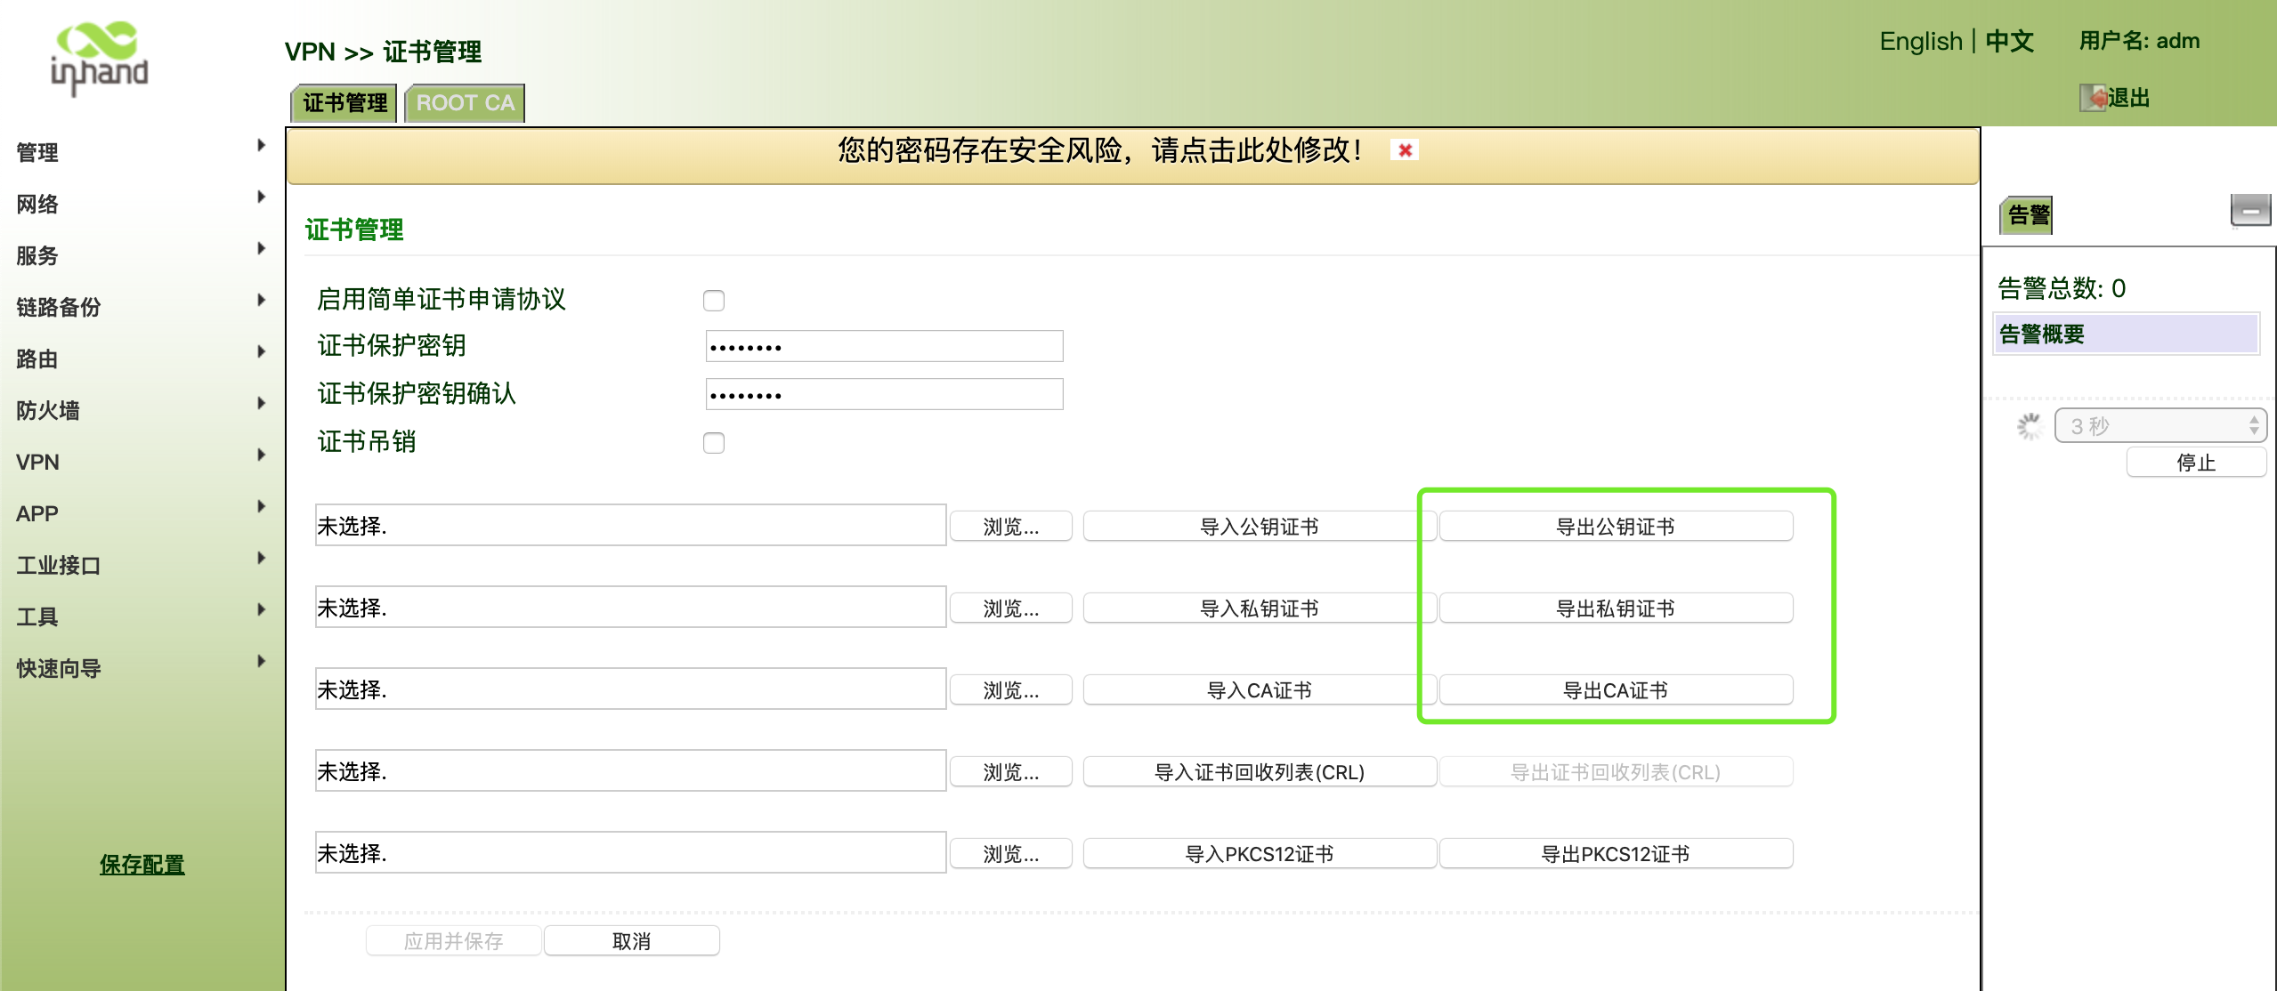2277x991 pixels.
Task: Switch to the ROOT CA tab
Action: [465, 103]
